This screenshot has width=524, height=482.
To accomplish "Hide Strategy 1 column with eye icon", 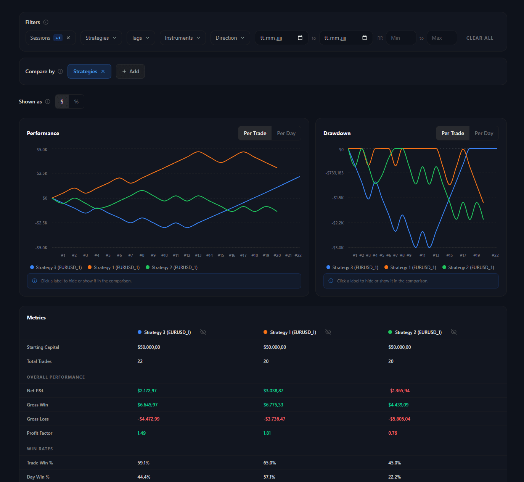I will pyautogui.click(x=328, y=332).
